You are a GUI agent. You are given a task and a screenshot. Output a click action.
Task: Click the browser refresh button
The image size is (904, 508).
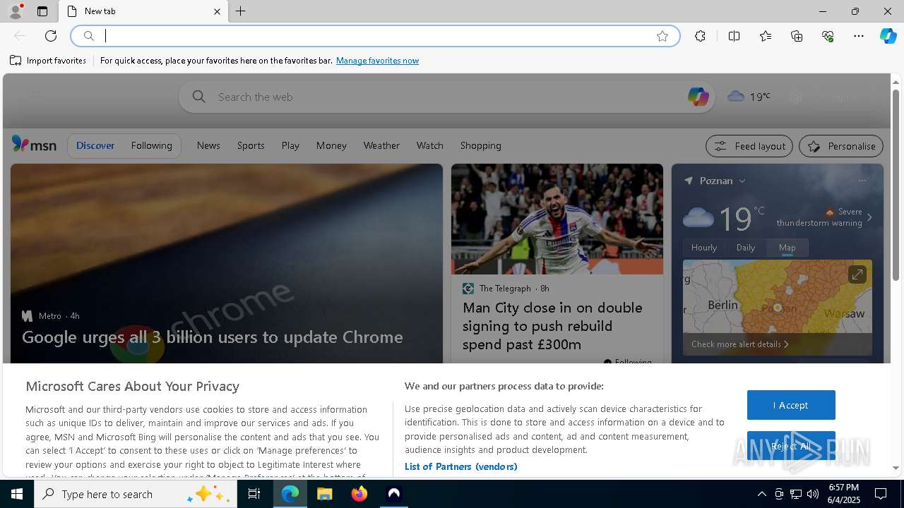click(x=51, y=36)
